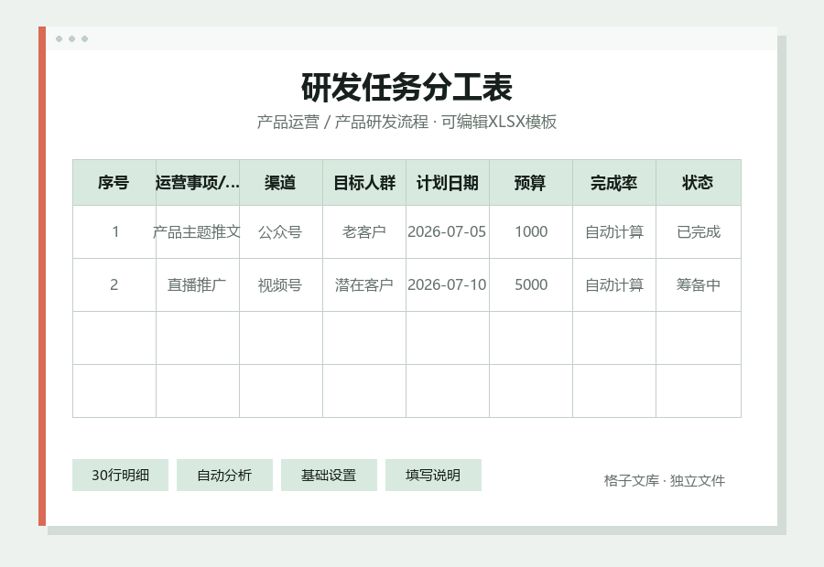This screenshot has height=567, width=824.
Task: Select the 目标人群 column header
Action: [x=364, y=183]
